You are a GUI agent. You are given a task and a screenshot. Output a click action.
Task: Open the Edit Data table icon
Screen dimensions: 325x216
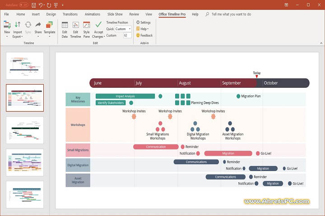pos(65,25)
